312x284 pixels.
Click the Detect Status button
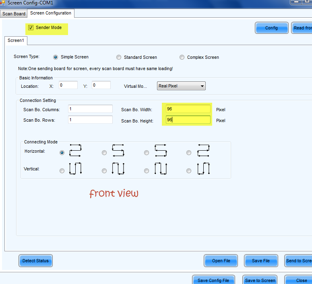(x=35, y=261)
